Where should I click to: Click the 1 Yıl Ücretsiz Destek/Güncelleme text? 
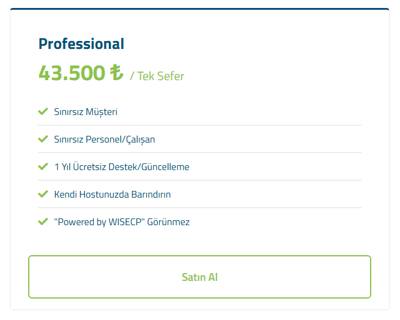point(122,167)
